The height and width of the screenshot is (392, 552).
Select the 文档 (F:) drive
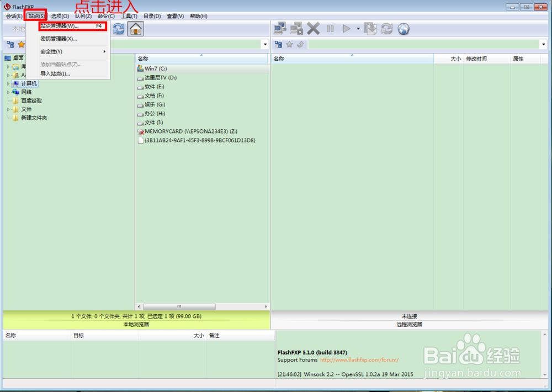coord(154,96)
